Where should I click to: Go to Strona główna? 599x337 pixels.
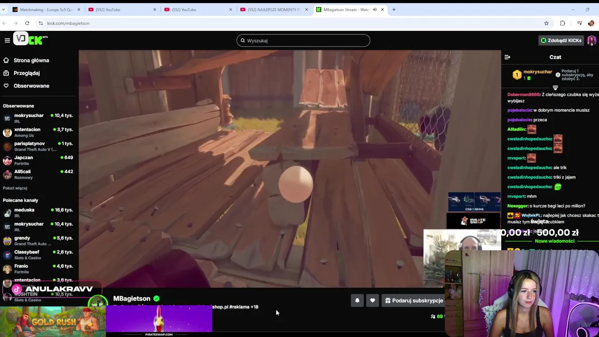[31, 60]
